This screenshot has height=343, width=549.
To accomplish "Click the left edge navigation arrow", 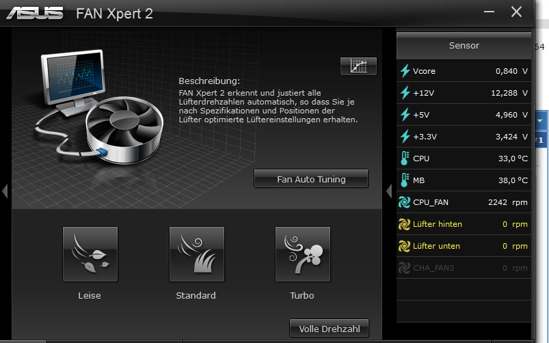I will pyautogui.click(x=5, y=191).
